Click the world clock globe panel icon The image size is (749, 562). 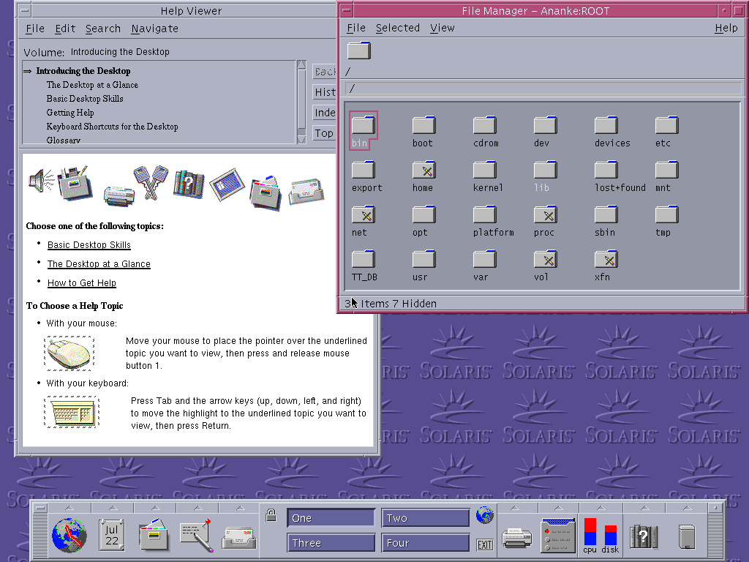click(69, 536)
